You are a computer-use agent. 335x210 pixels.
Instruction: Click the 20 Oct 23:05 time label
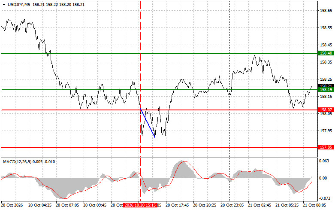232,205
